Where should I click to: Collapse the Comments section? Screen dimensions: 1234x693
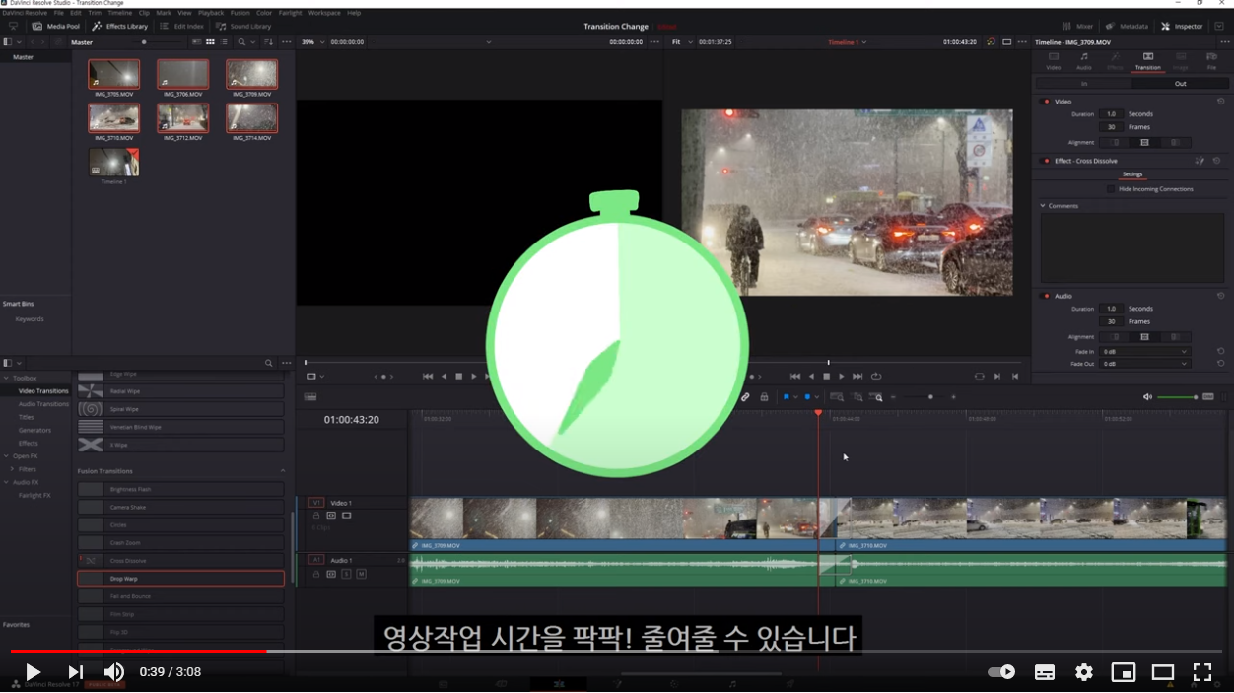(1043, 206)
